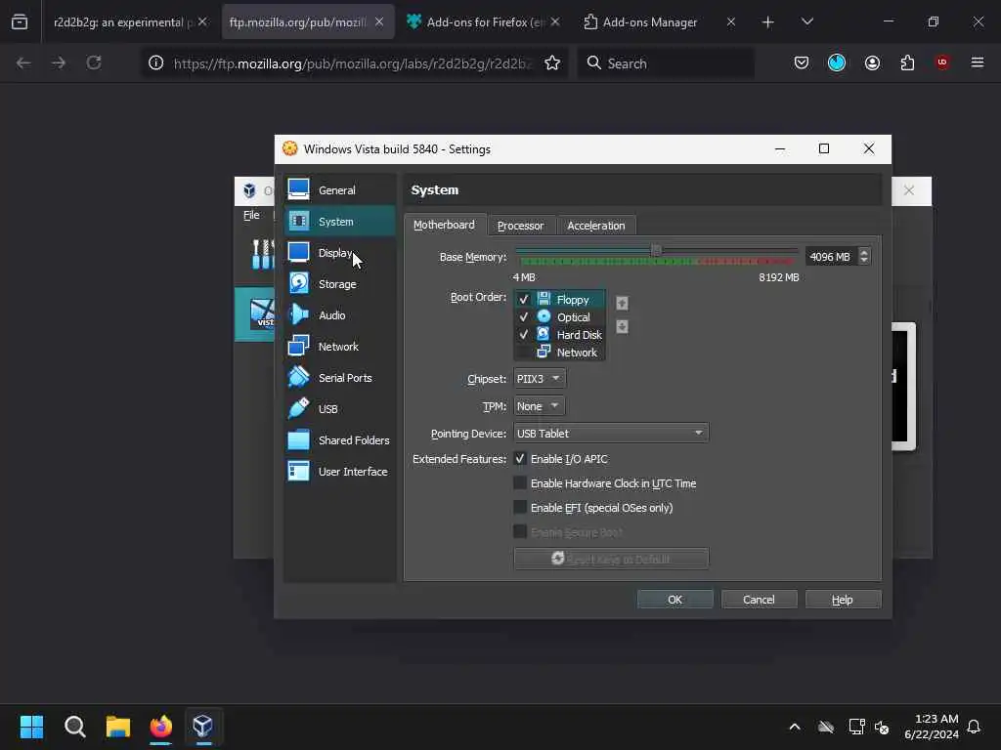Open Help for settings dialog
Screen dimensions: 1001x750
[x=843, y=599]
